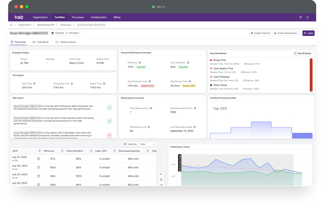Click the Avg Observation Score info icon

point(195,108)
